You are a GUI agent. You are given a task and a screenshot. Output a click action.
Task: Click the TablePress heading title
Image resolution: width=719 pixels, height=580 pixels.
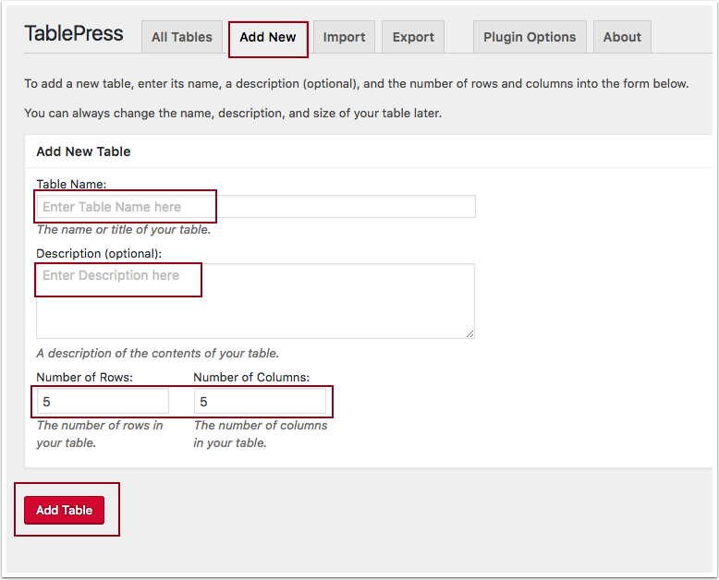click(x=74, y=33)
